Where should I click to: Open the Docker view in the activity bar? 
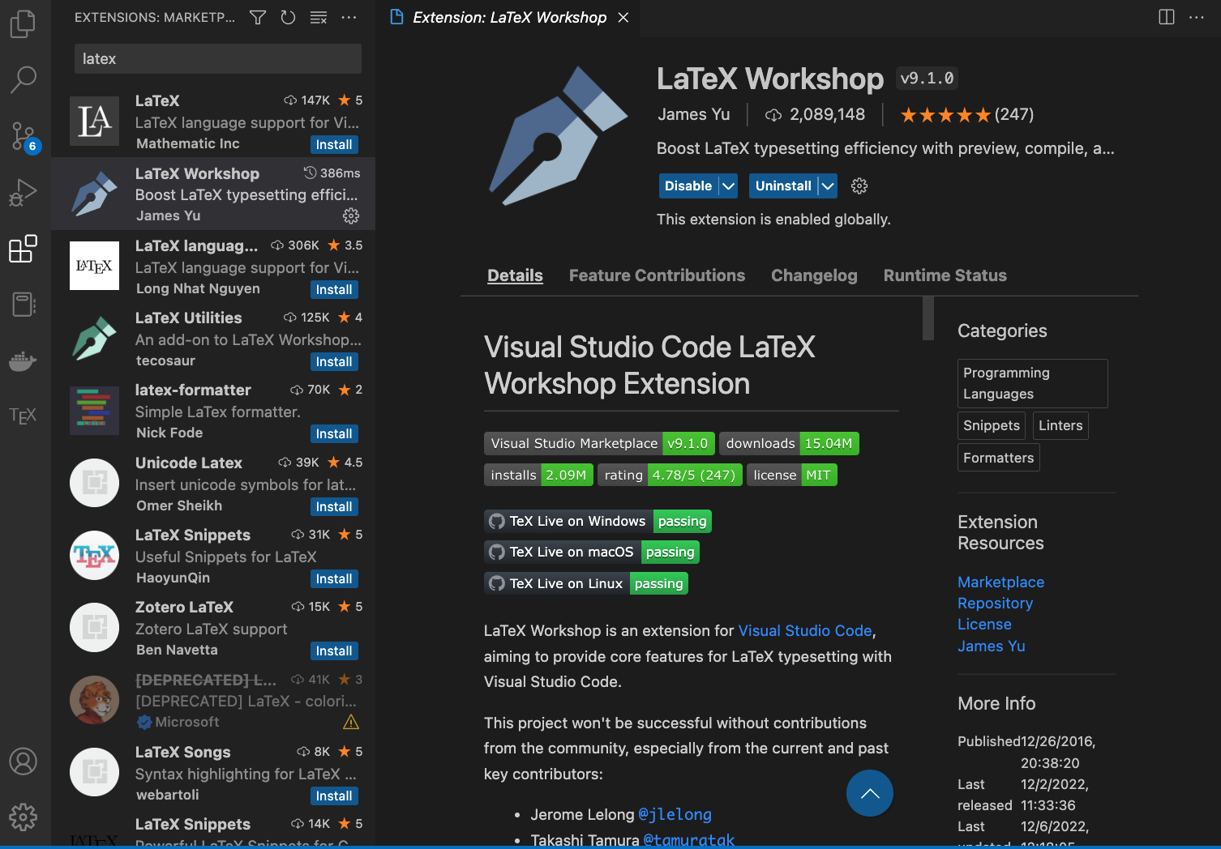pos(23,361)
